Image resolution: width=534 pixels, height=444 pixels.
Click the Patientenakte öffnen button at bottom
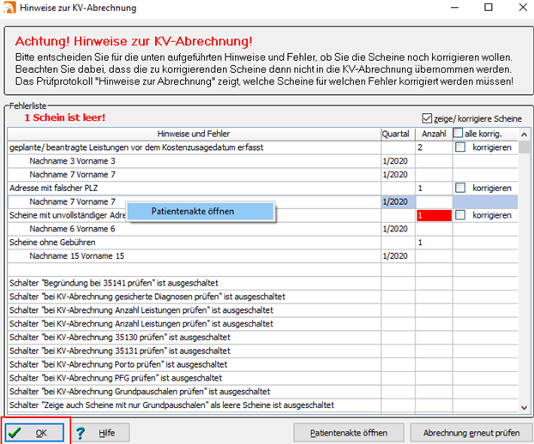[x=349, y=433]
